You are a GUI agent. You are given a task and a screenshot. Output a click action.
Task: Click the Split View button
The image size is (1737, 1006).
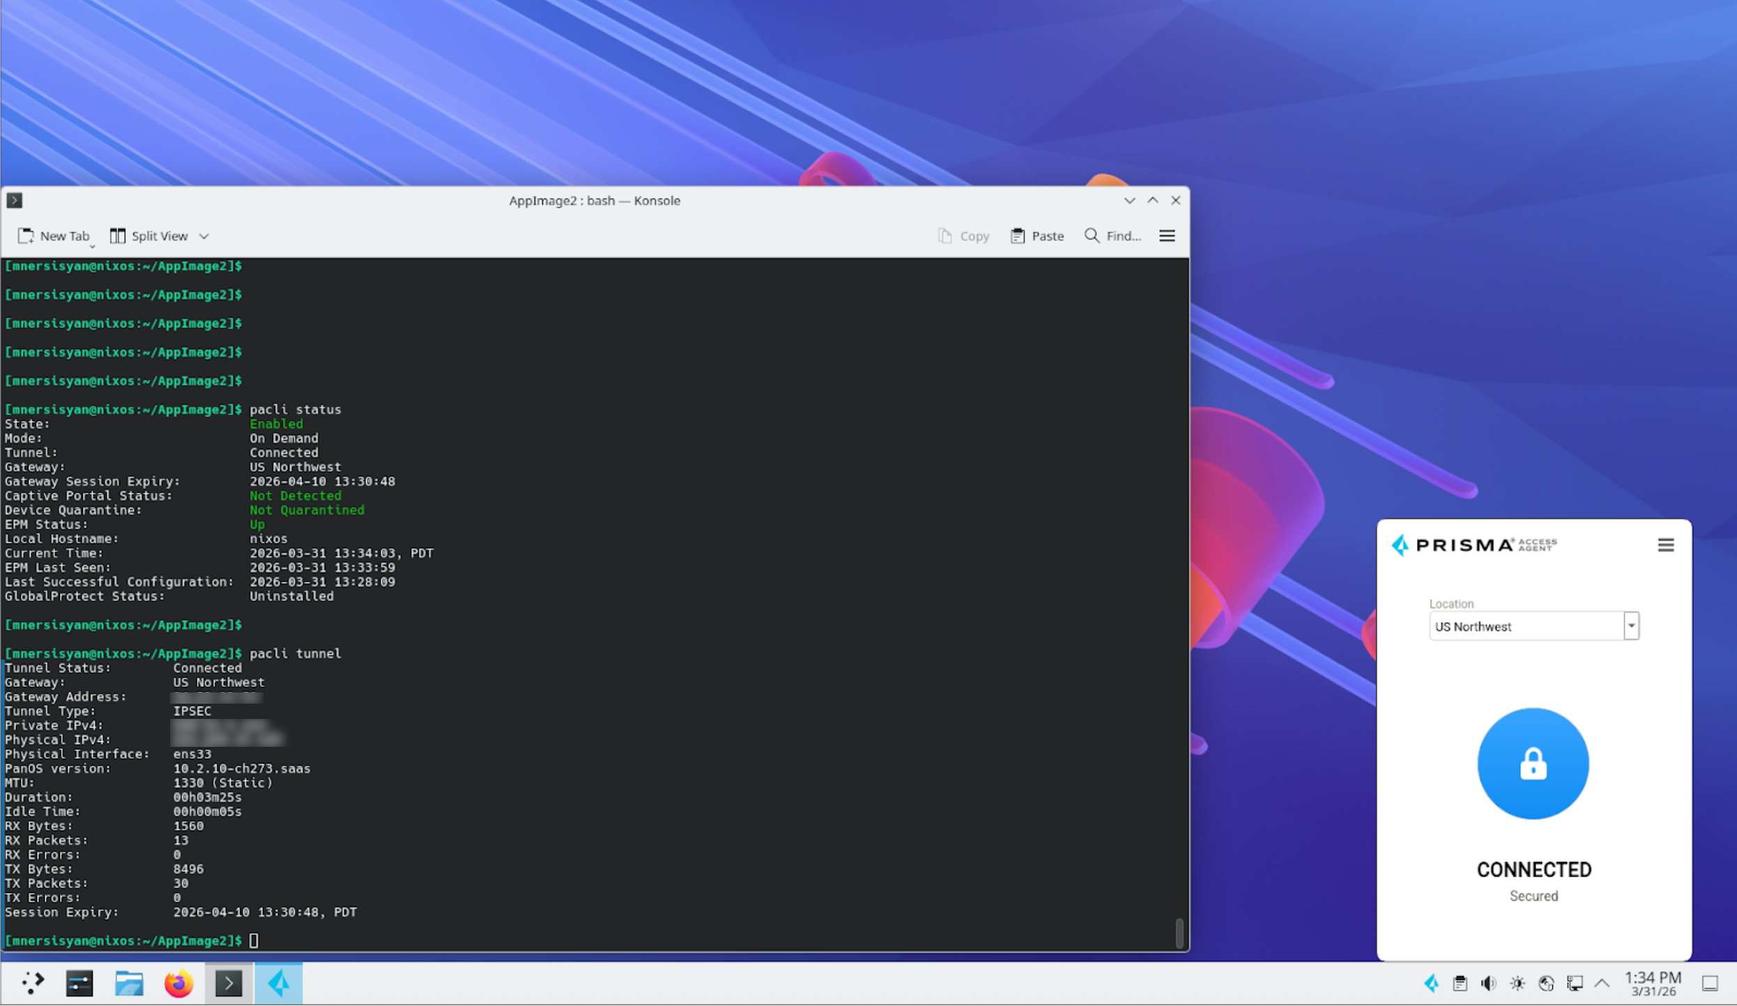click(x=149, y=236)
